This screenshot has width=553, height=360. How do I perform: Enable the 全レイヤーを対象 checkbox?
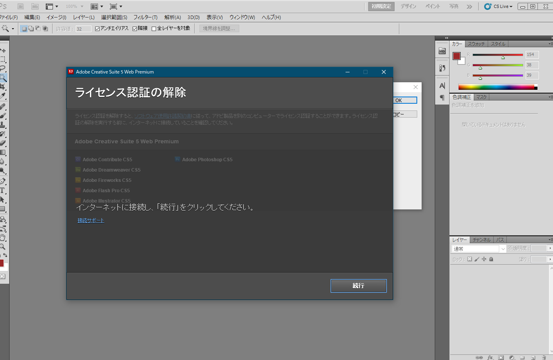(153, 28)
